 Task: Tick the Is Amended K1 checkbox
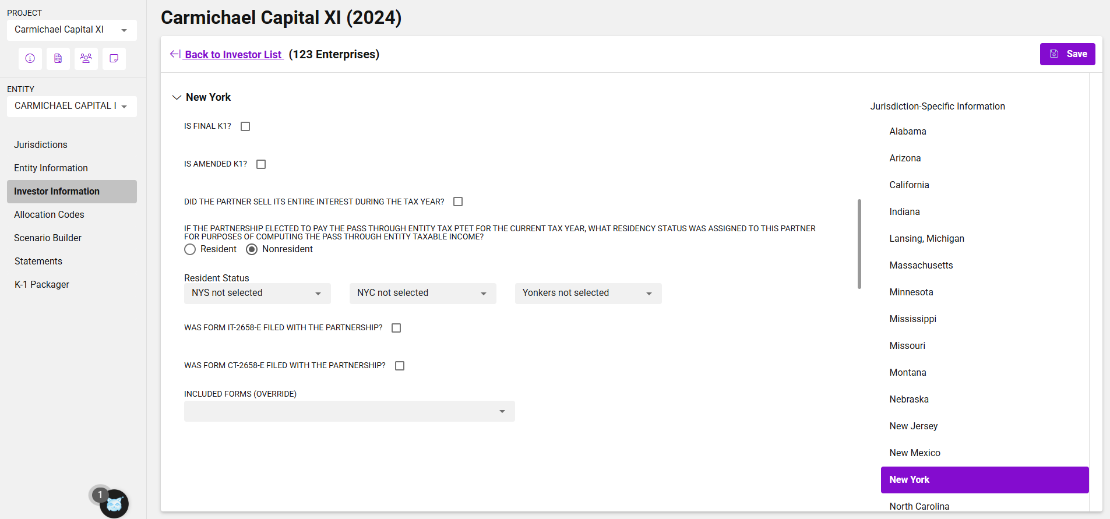click(x=261, y=164)
